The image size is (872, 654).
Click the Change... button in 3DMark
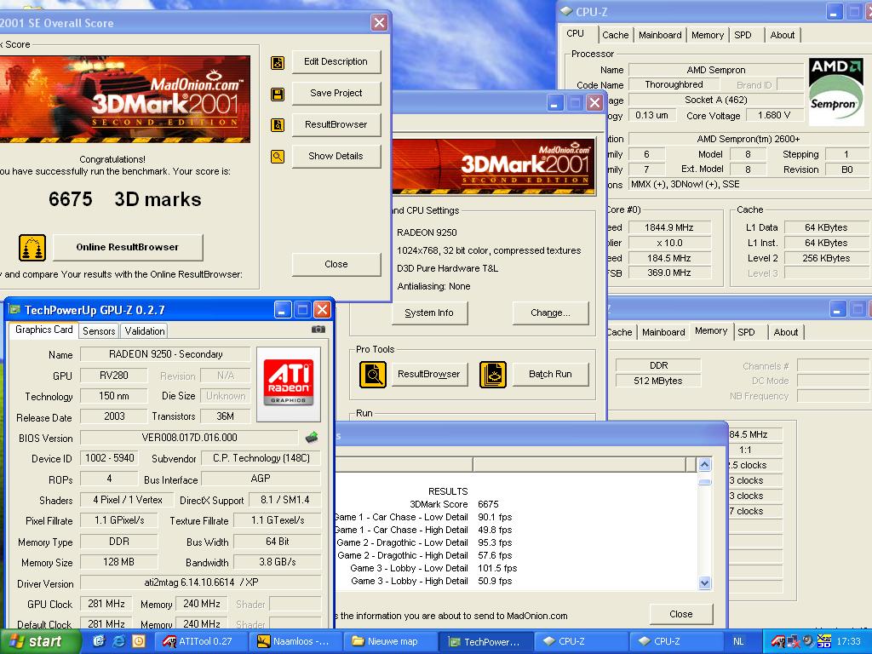point(550,313)
